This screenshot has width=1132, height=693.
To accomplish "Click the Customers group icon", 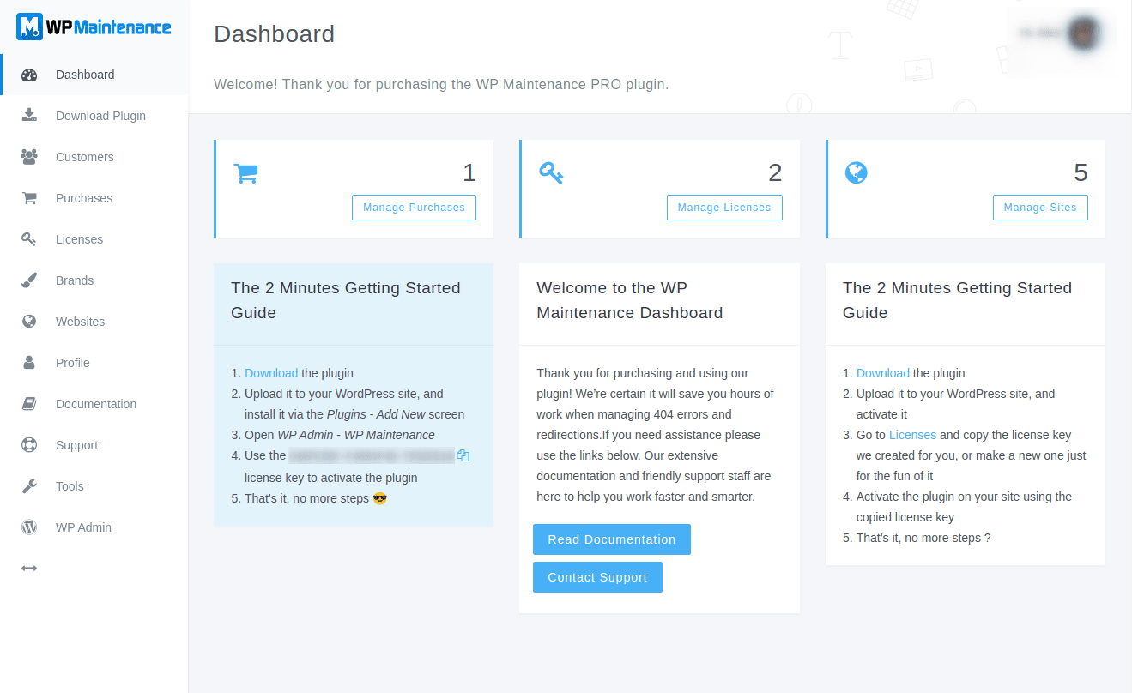I will coord(29,157).
